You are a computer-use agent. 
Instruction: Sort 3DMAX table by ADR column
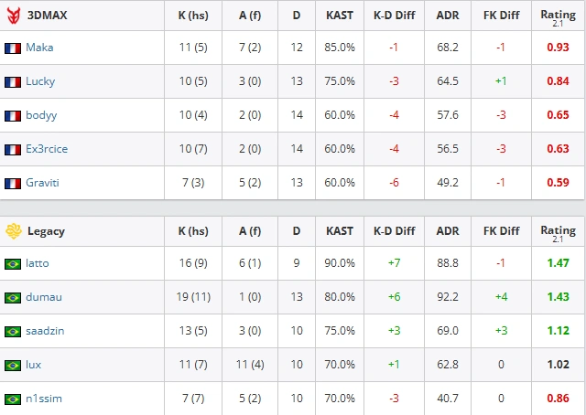coord(448,16)
